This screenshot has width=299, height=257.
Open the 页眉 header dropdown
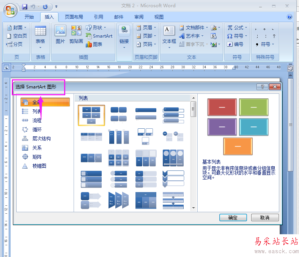(146, 28)
